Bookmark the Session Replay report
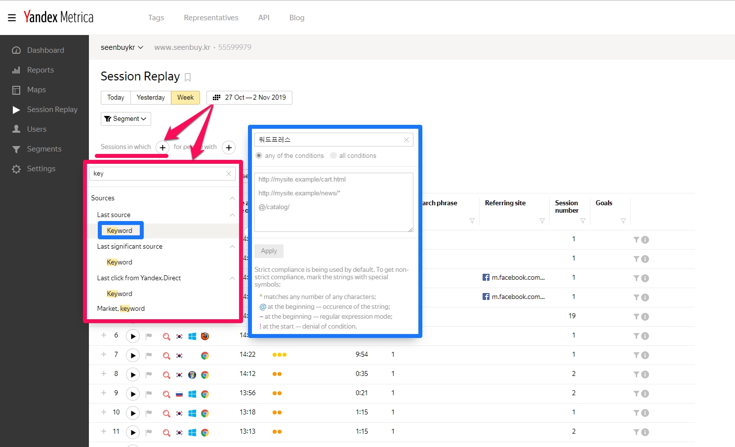735x447 pixels. 188,77
